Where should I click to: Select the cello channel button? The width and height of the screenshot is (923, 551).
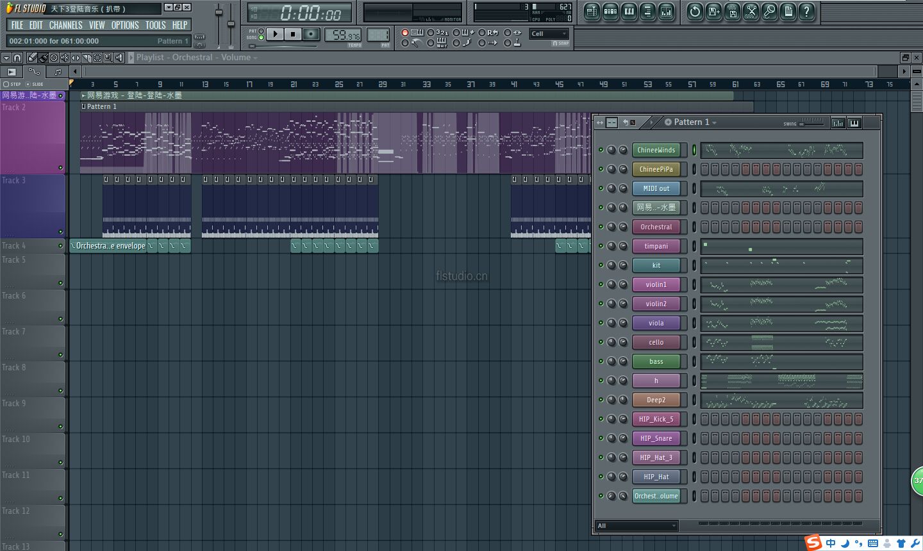[656, 342]
